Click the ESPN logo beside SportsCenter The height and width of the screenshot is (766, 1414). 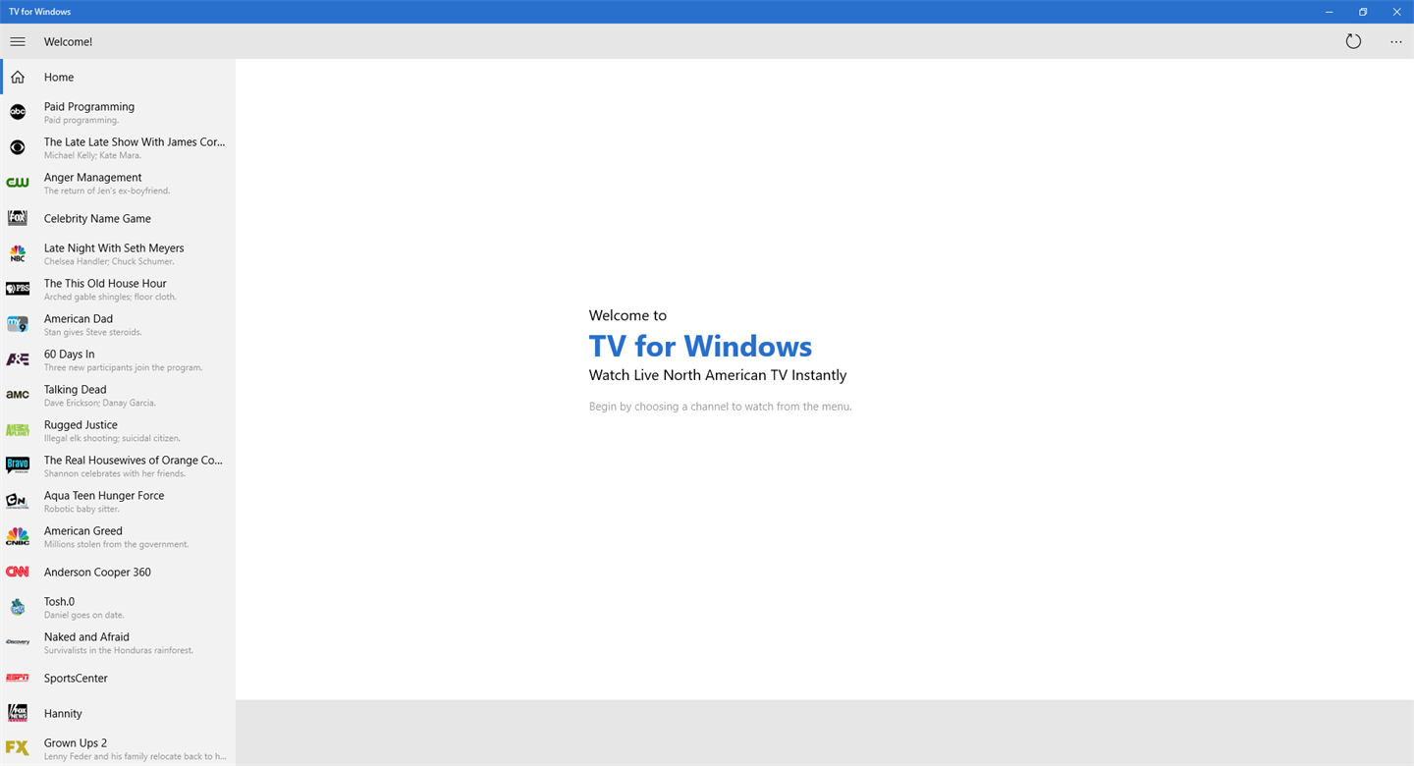18,678
